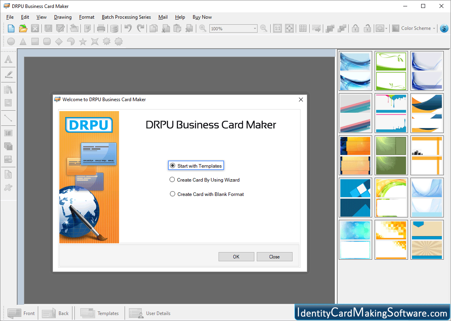
Task: Open the alignment tool dropdown arrow
Action: [386, 29]
